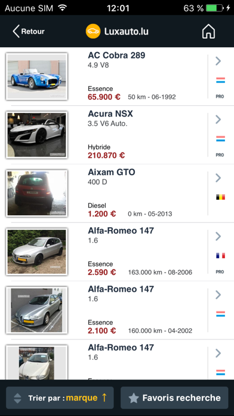Click Belgian flag on Aixam GTO listing

point(220,197)
